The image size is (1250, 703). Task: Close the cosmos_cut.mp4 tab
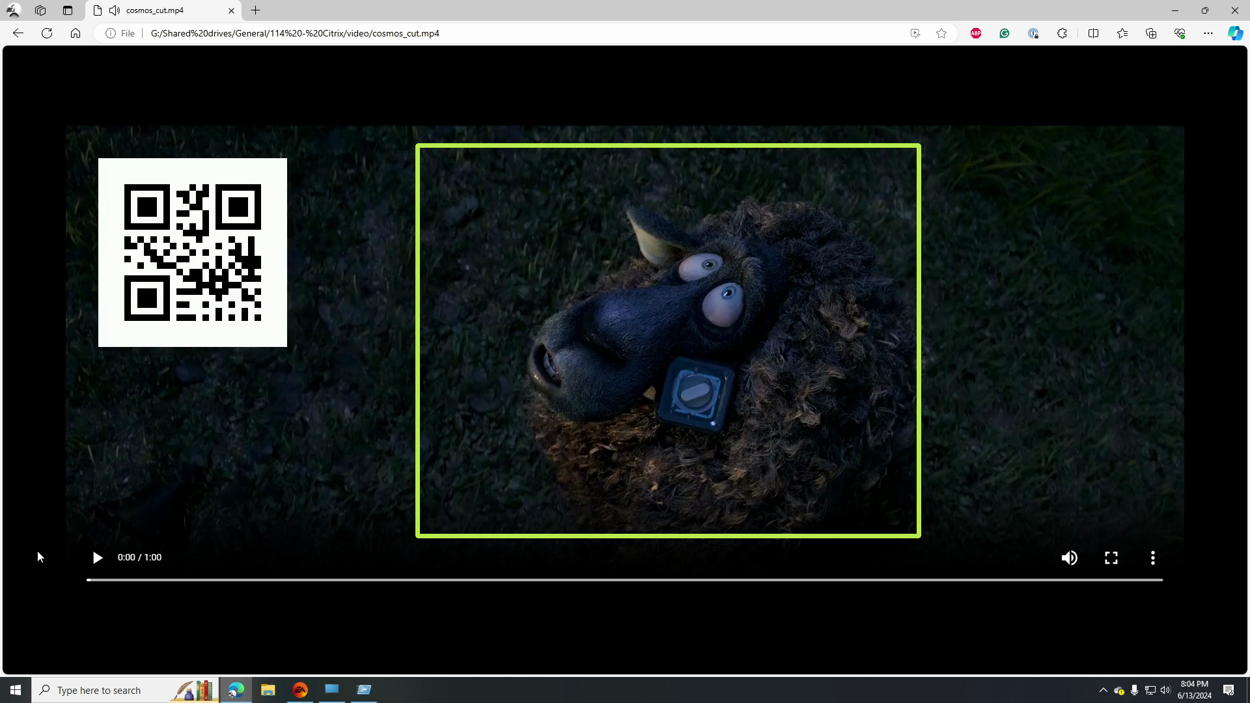[x=231, y=10]
